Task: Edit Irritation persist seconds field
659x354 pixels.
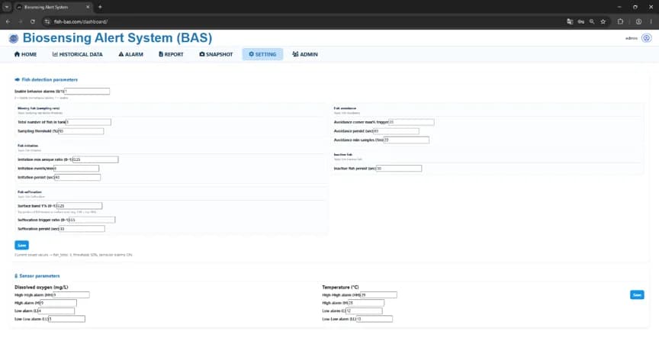Action: [x=77, y=178]
